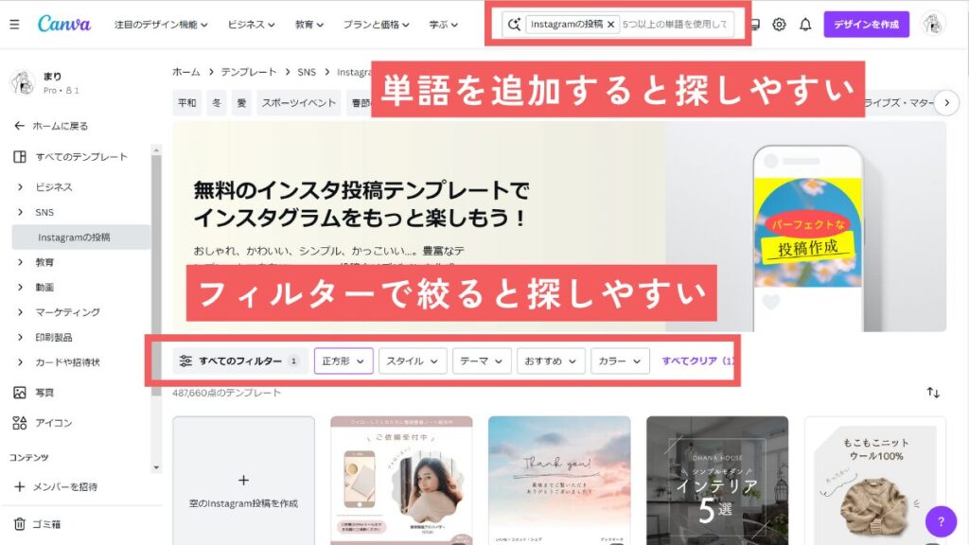Click the メンバーを招待 plus icon
Screen dimensions: 969x545
20,487
